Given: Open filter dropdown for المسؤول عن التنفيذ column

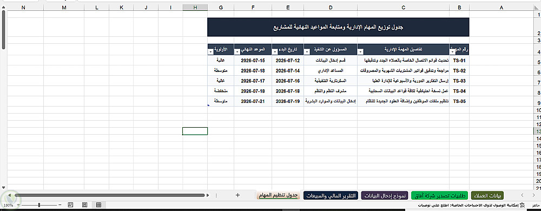Looking at the screenshot, I should pos(307,52).
